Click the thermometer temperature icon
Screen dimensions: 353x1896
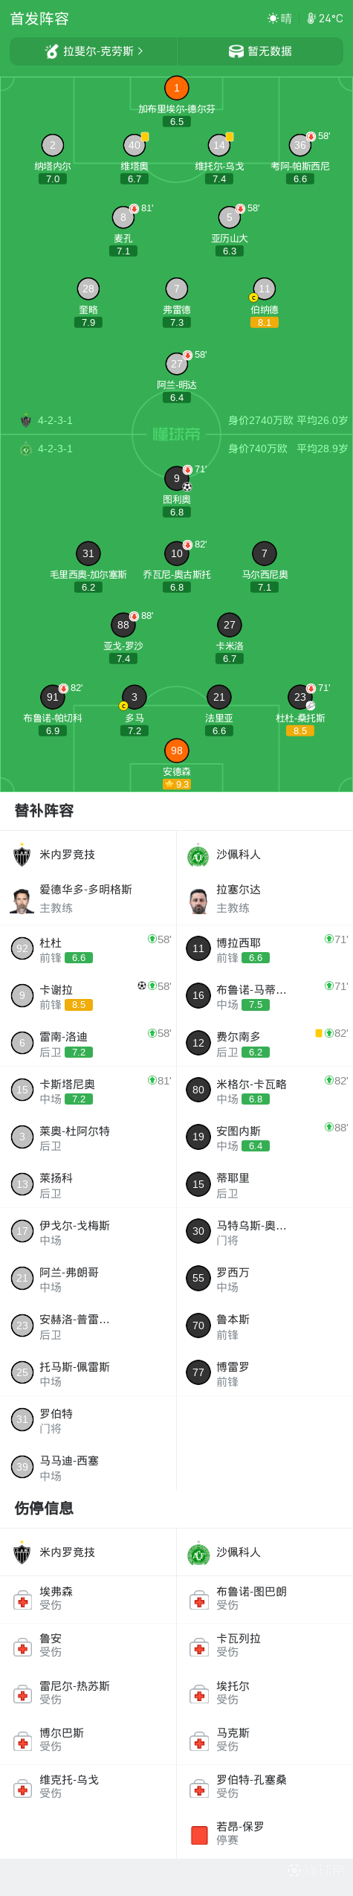click(x=311, y=19)
